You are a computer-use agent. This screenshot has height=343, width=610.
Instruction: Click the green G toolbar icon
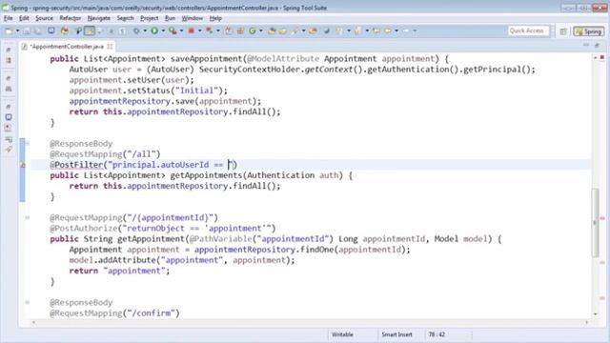coord(253,30)
